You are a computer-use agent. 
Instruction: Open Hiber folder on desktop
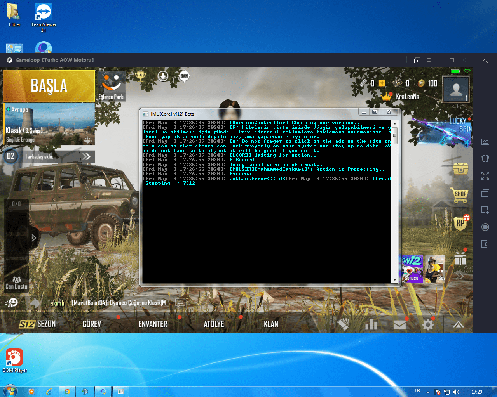tap(14, 15)
